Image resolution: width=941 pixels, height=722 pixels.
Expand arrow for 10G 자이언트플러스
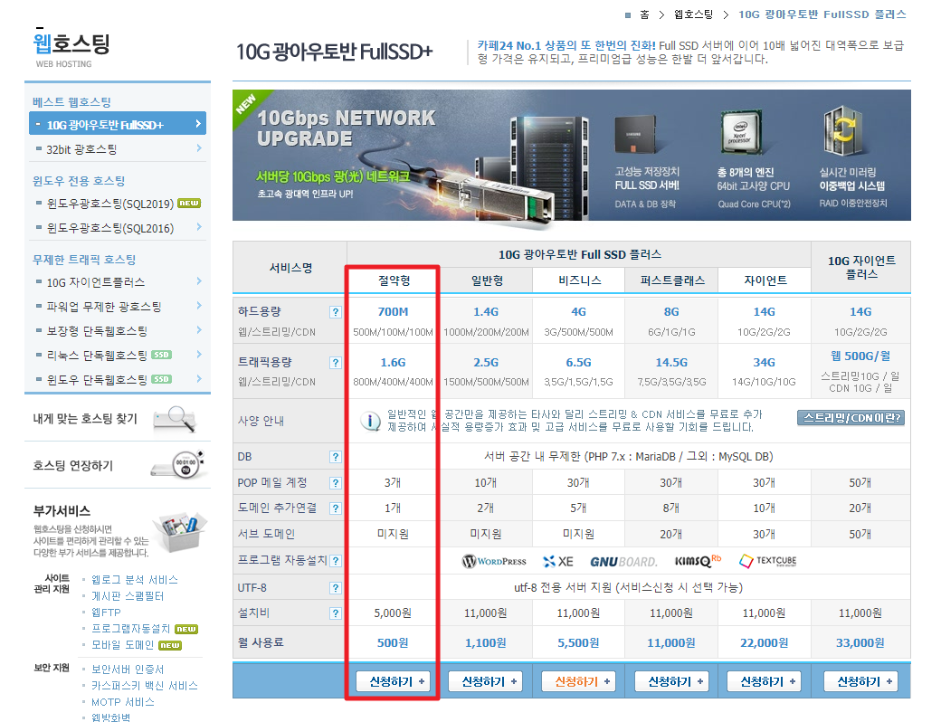[199, 280]
